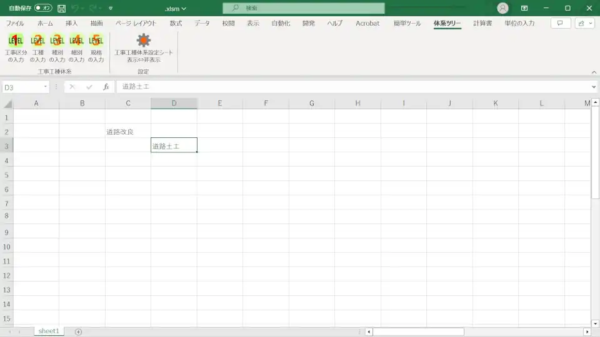The width and height of the screenshot is (600, 337).
Task: Switch to the ページレイアウト tab
Action: coord(136,23)
